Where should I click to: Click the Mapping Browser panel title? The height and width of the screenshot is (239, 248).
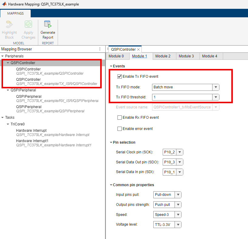coord(17,49)
